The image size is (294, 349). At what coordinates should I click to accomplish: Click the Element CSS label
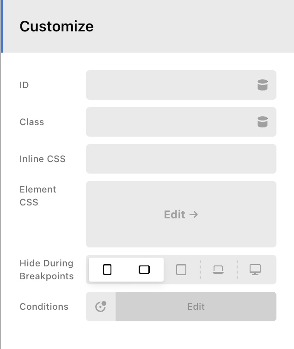(38, 196)
